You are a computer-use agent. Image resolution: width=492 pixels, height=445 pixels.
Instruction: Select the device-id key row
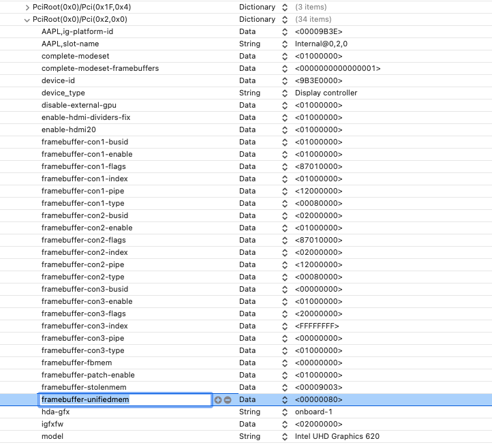pos(246,80)
